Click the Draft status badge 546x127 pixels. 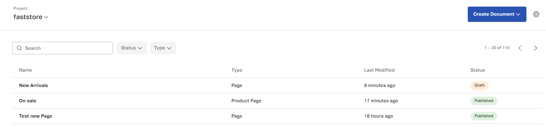click(x=479, y=85)
